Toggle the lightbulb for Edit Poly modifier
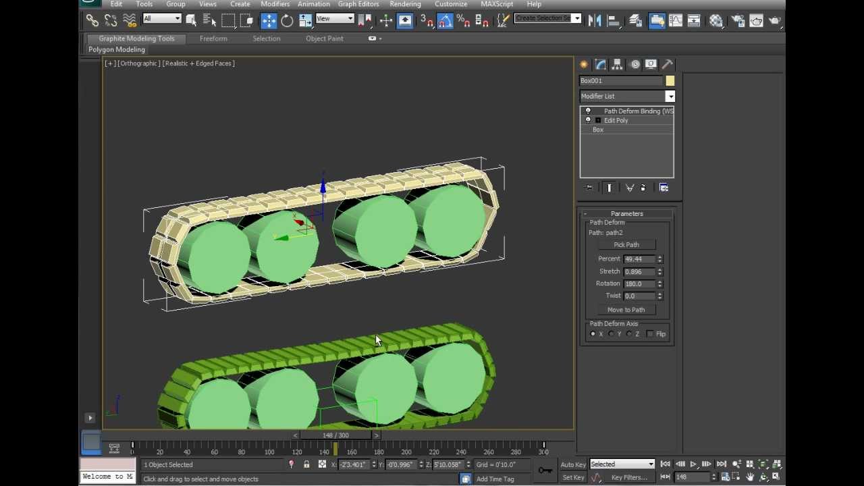 tap(588, 120)
